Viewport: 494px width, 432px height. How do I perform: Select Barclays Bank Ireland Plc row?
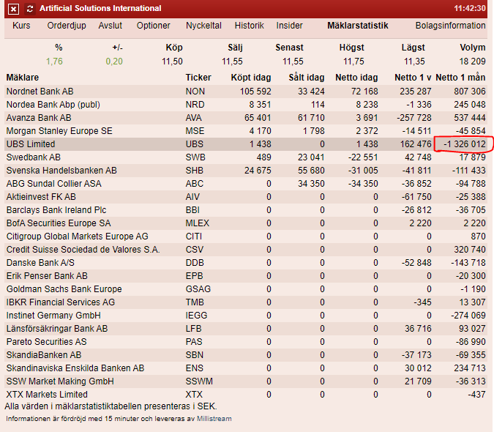pos(246,210)
